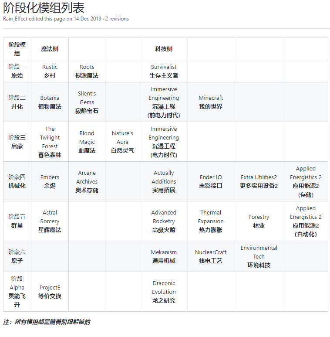Viewport: 330px width, 337px height.
Task: Click the Arcane Archives 奥术存储 cell
Action: [87, 181]
